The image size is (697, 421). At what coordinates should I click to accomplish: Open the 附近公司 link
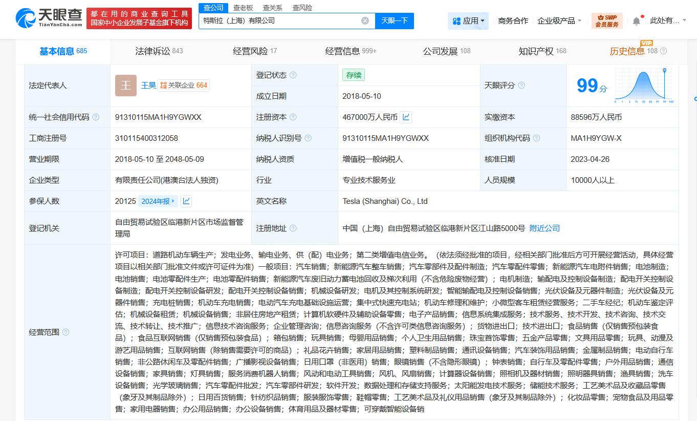pos(544,228)
